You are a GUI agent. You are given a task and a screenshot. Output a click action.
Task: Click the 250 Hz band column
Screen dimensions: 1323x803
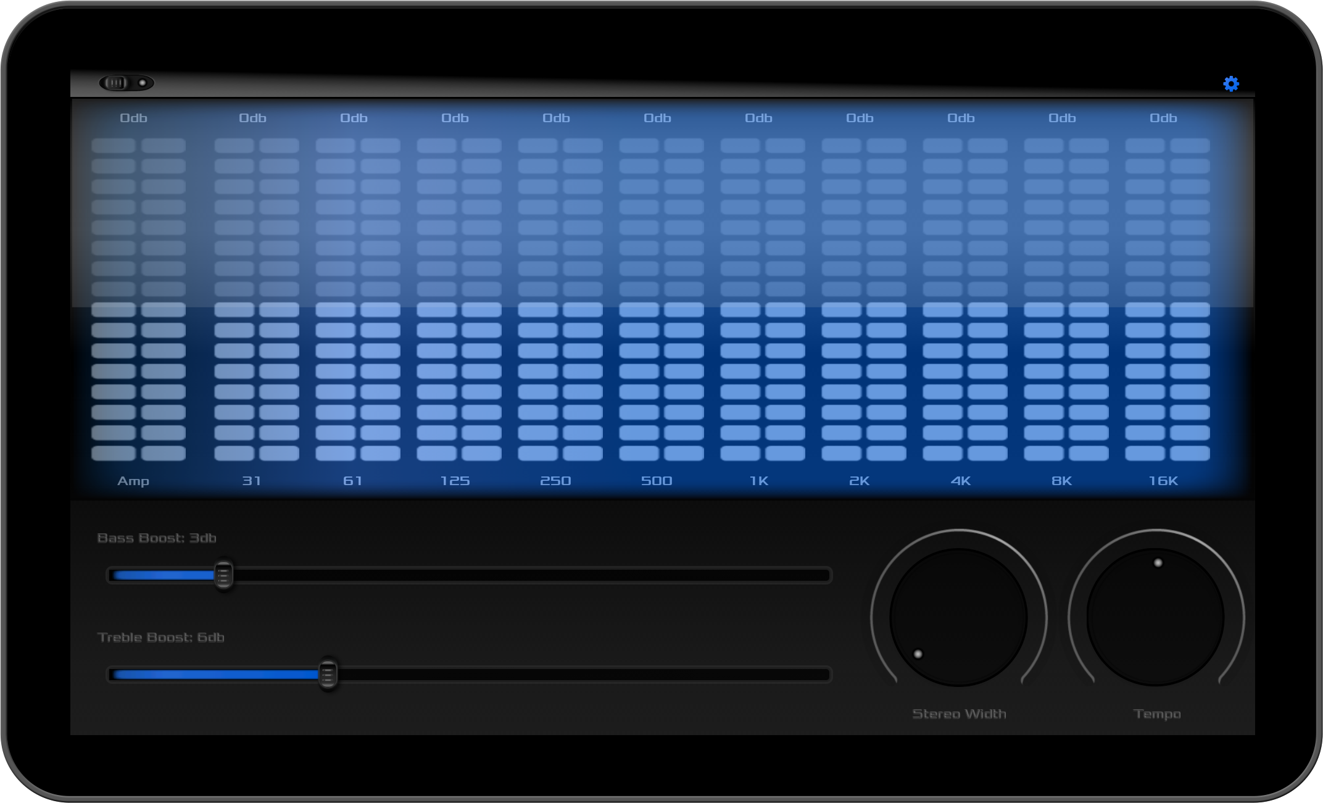tap(560, 299)
